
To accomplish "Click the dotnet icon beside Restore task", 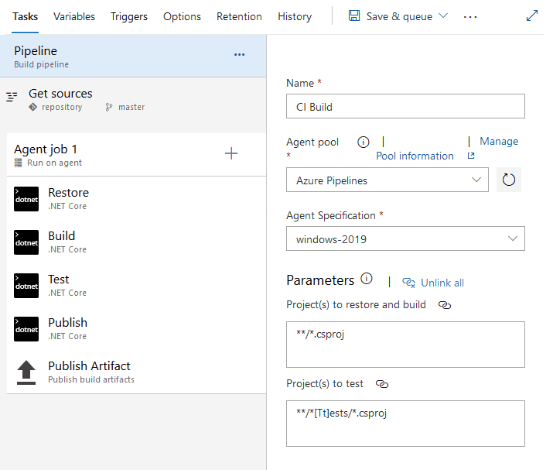I will tap(26, 199).
